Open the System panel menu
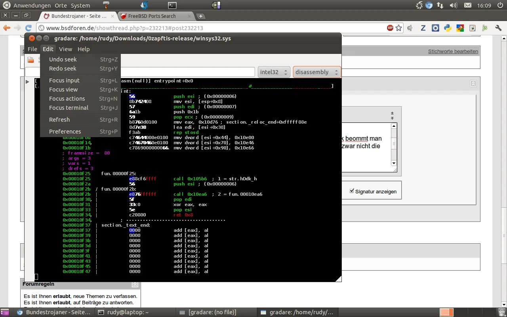 (80, 6)
